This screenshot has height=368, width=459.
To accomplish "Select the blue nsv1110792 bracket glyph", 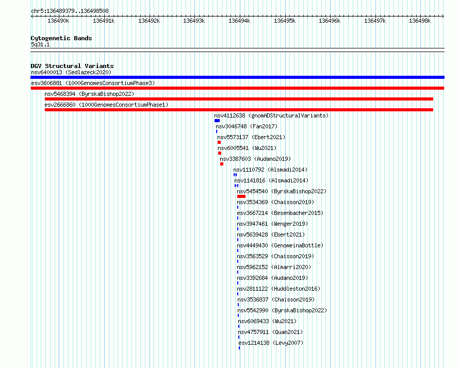I will [235, 175].
